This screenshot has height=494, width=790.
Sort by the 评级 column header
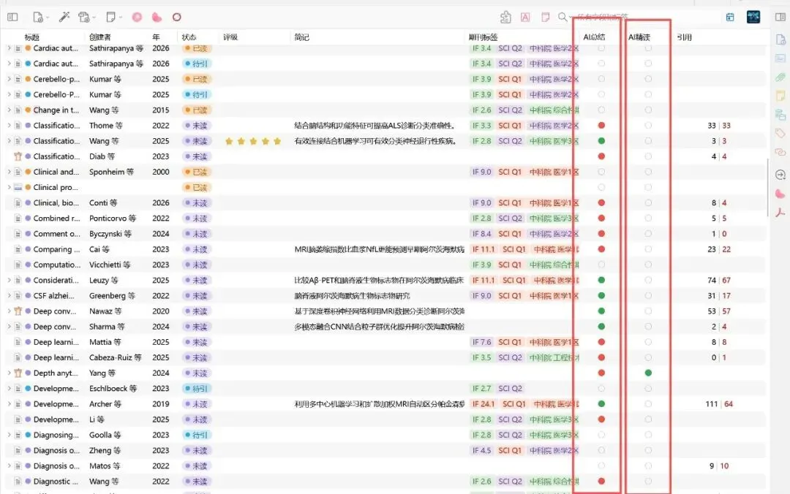(230, 37)
